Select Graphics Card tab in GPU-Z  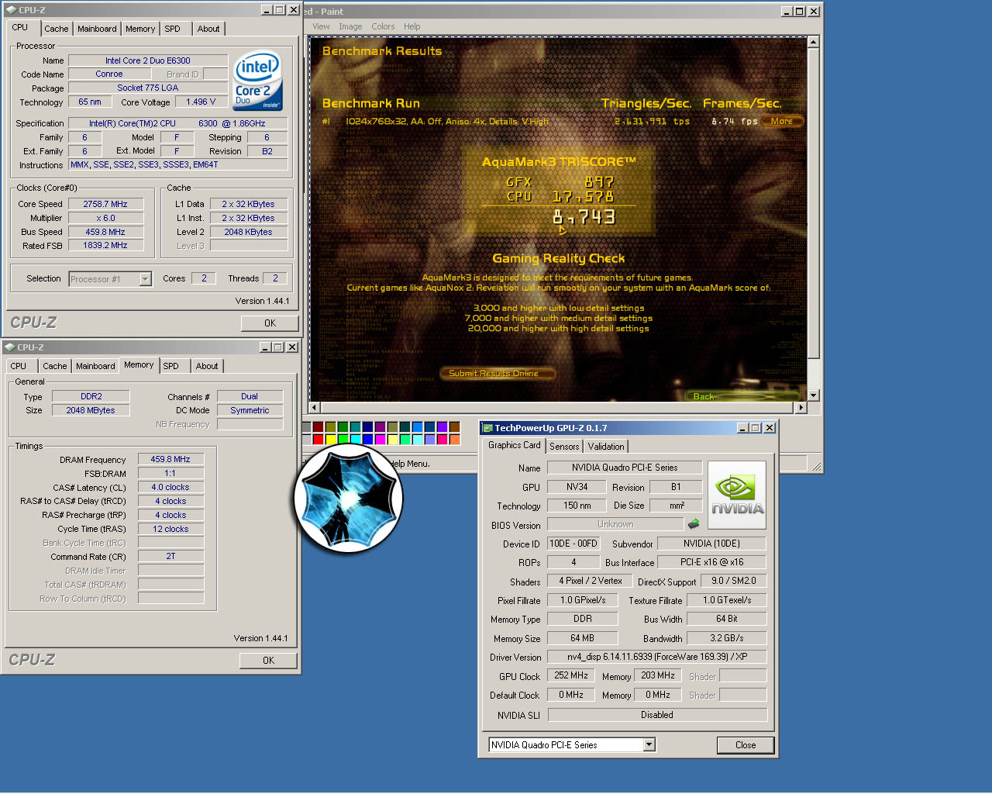click(515, 445)
